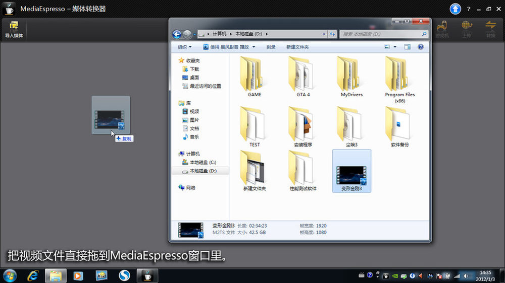Expand the recent pages dropdown beside forward
505x283 pixels.
194,34
